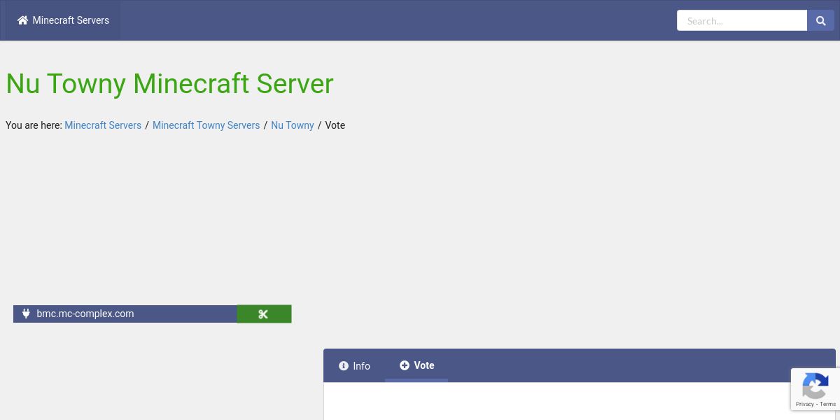Focus the Search input field
This screenshot has width=840, height=420.
point(742,20)
